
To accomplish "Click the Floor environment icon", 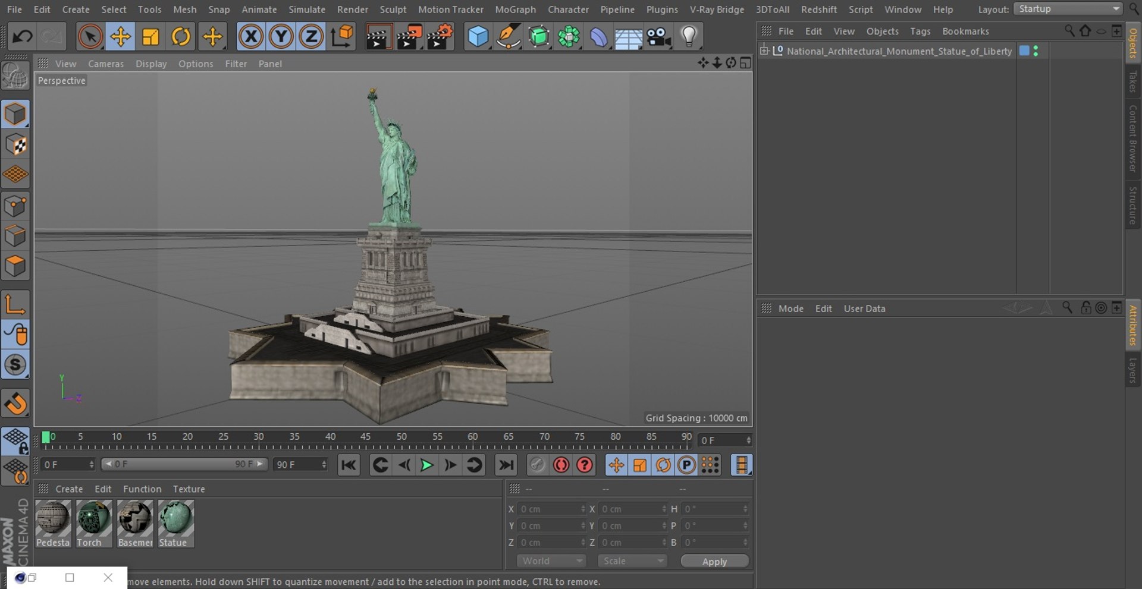I will (629, 37).
